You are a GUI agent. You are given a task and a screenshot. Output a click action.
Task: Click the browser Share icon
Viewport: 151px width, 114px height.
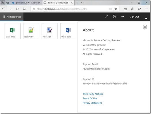tap(139, 9)
